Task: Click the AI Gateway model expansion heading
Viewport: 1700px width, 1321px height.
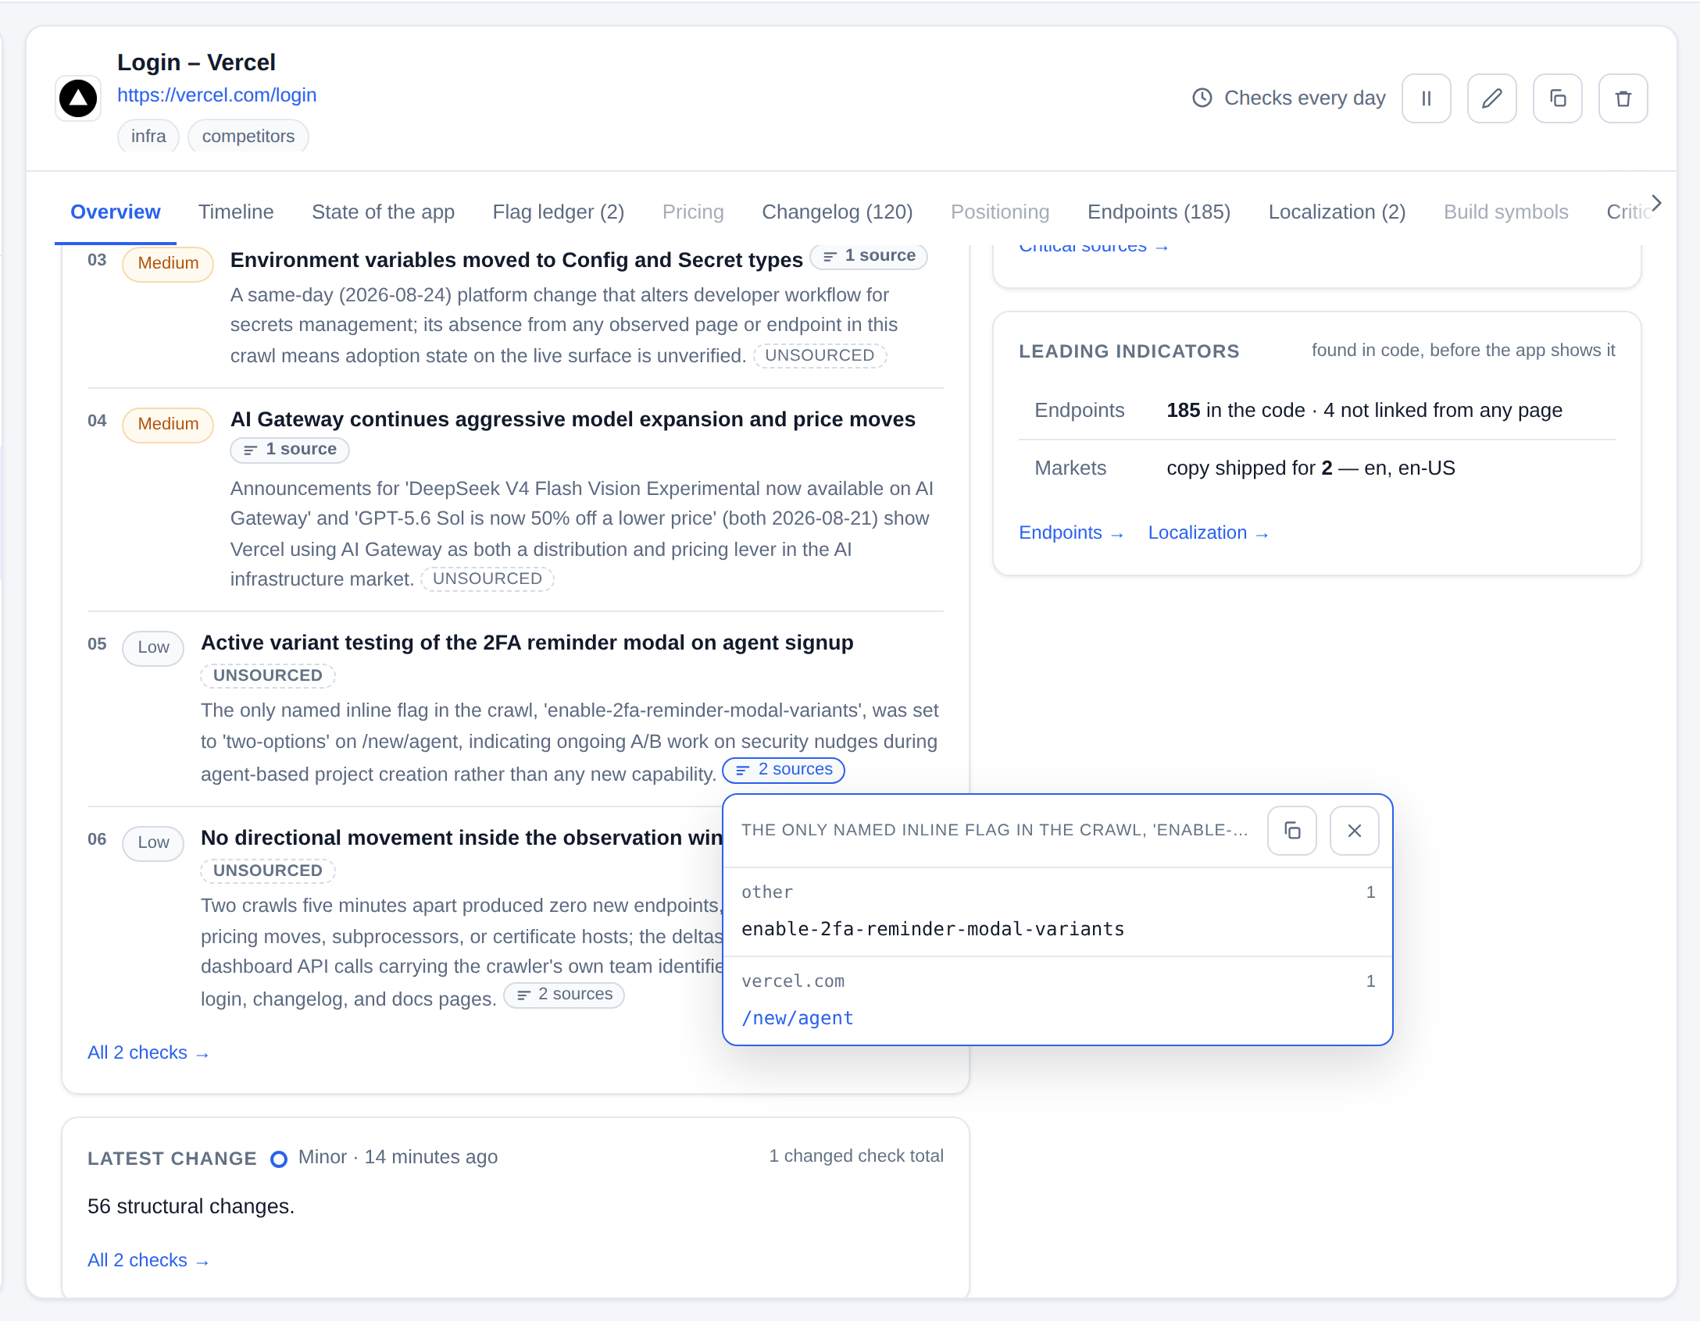Action: pos(572,419)
